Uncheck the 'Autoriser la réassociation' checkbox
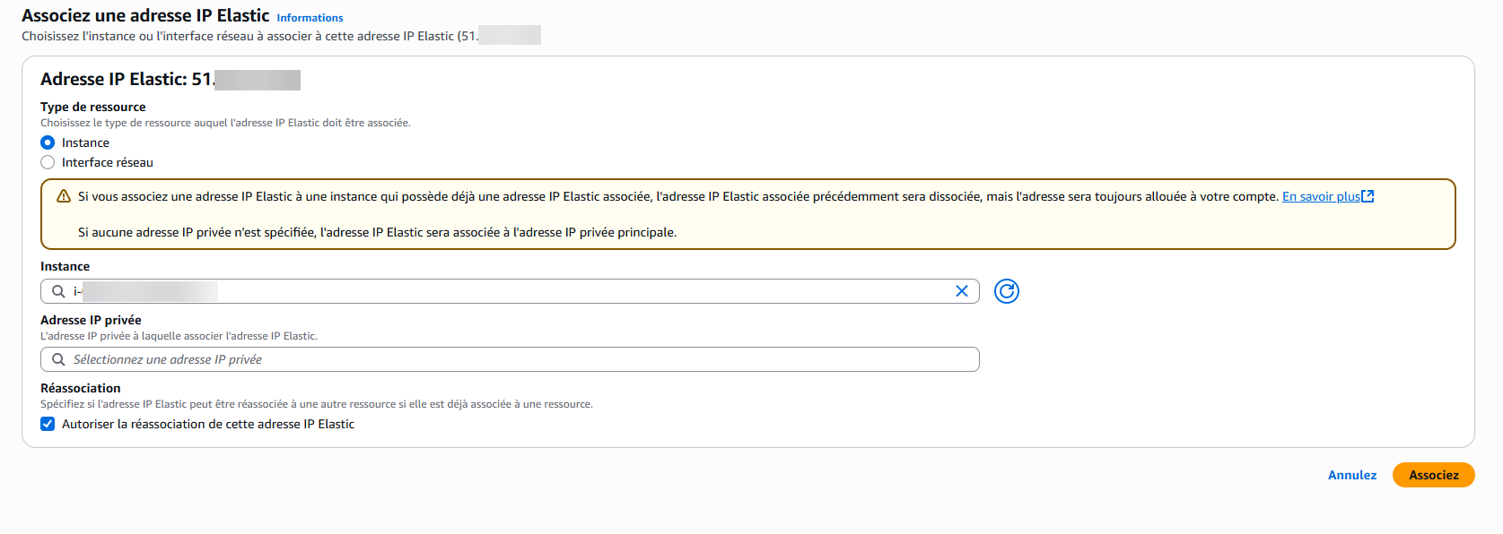 pos(48,424)
